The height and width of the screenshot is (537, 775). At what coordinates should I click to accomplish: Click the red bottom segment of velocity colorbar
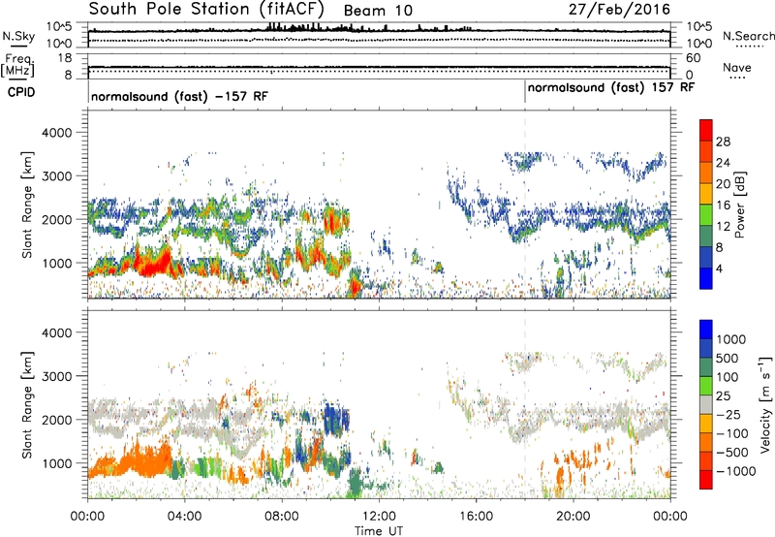706,480
